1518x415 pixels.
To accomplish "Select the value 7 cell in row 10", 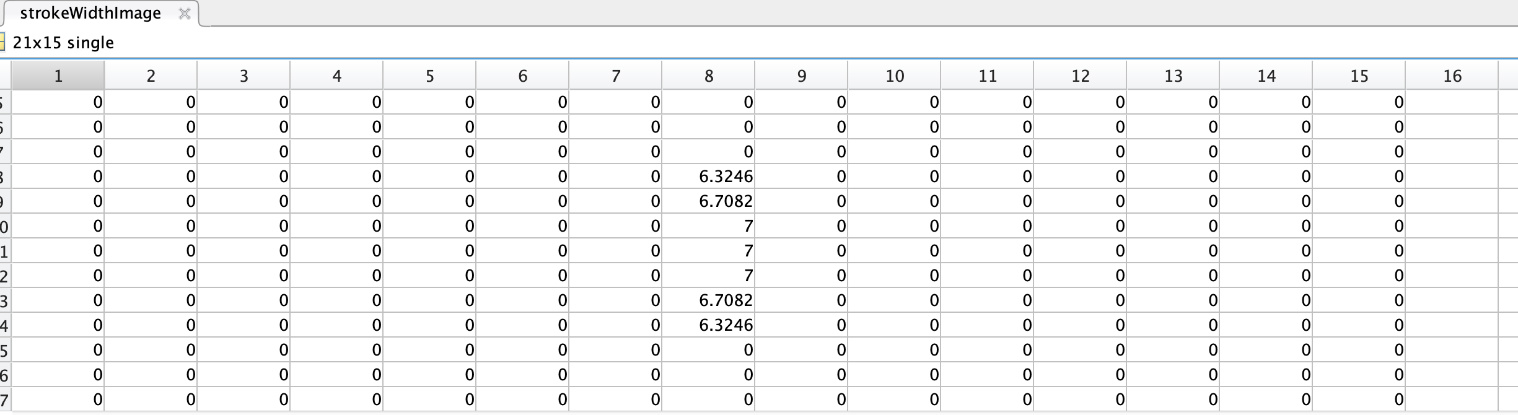I will [x=709, y=226].
